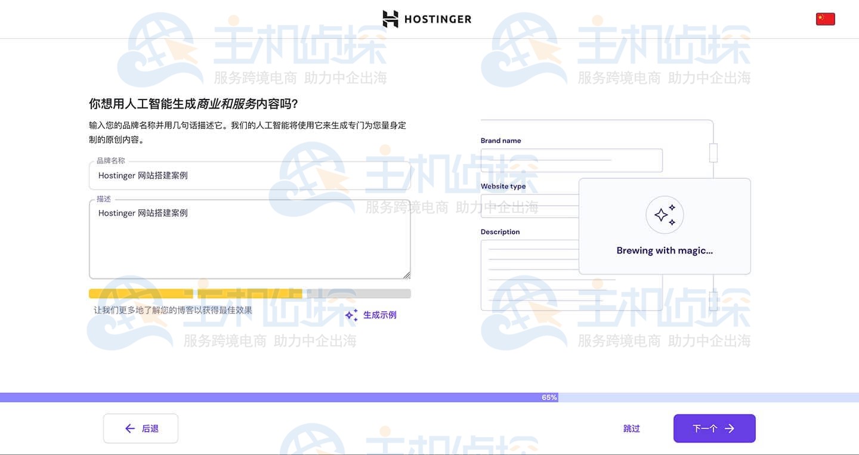Click the 跳过 link to skip this step
This screenshot has height=455, width=859.
point(632,428)
